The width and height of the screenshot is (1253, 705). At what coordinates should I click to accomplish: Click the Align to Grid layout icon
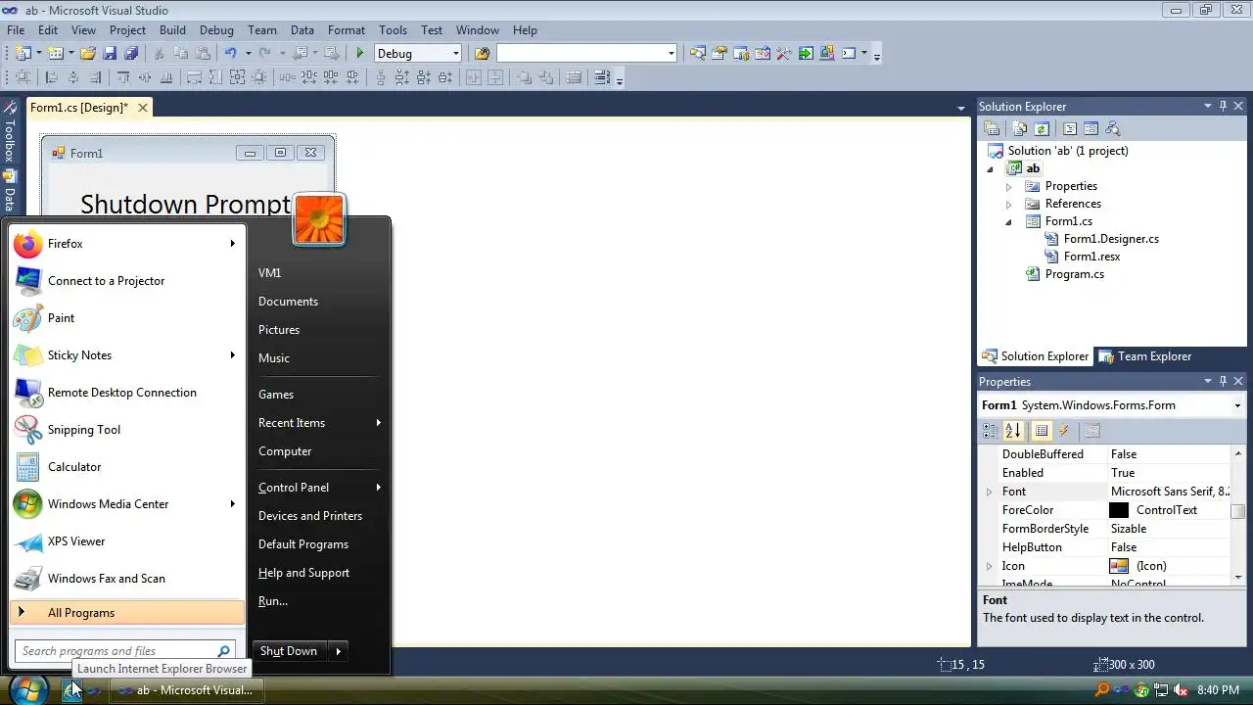[23, 78]
